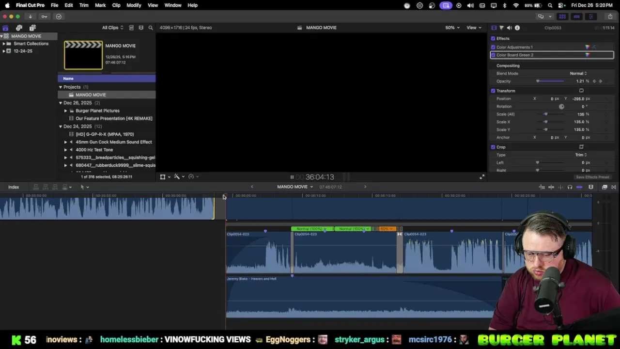Uncheck Color Adjustments 1 effect
620x349 pixels.
[x=493, y=47]
